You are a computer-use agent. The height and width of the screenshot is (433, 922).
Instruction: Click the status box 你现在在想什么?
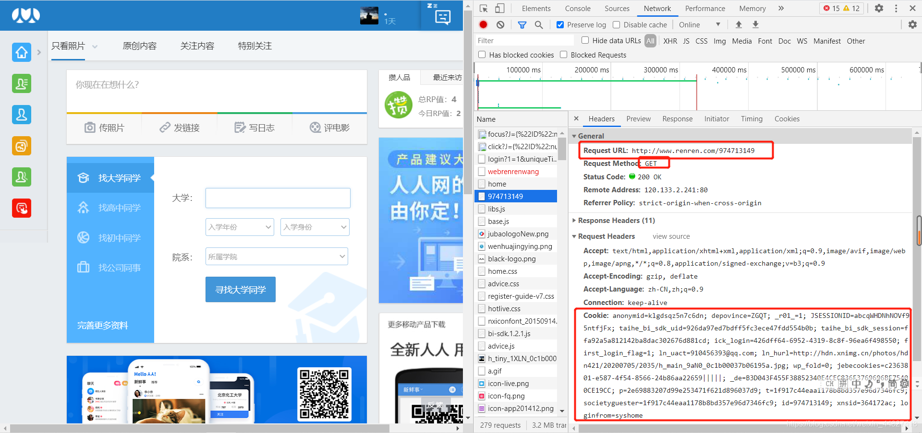tap(217, 91)
